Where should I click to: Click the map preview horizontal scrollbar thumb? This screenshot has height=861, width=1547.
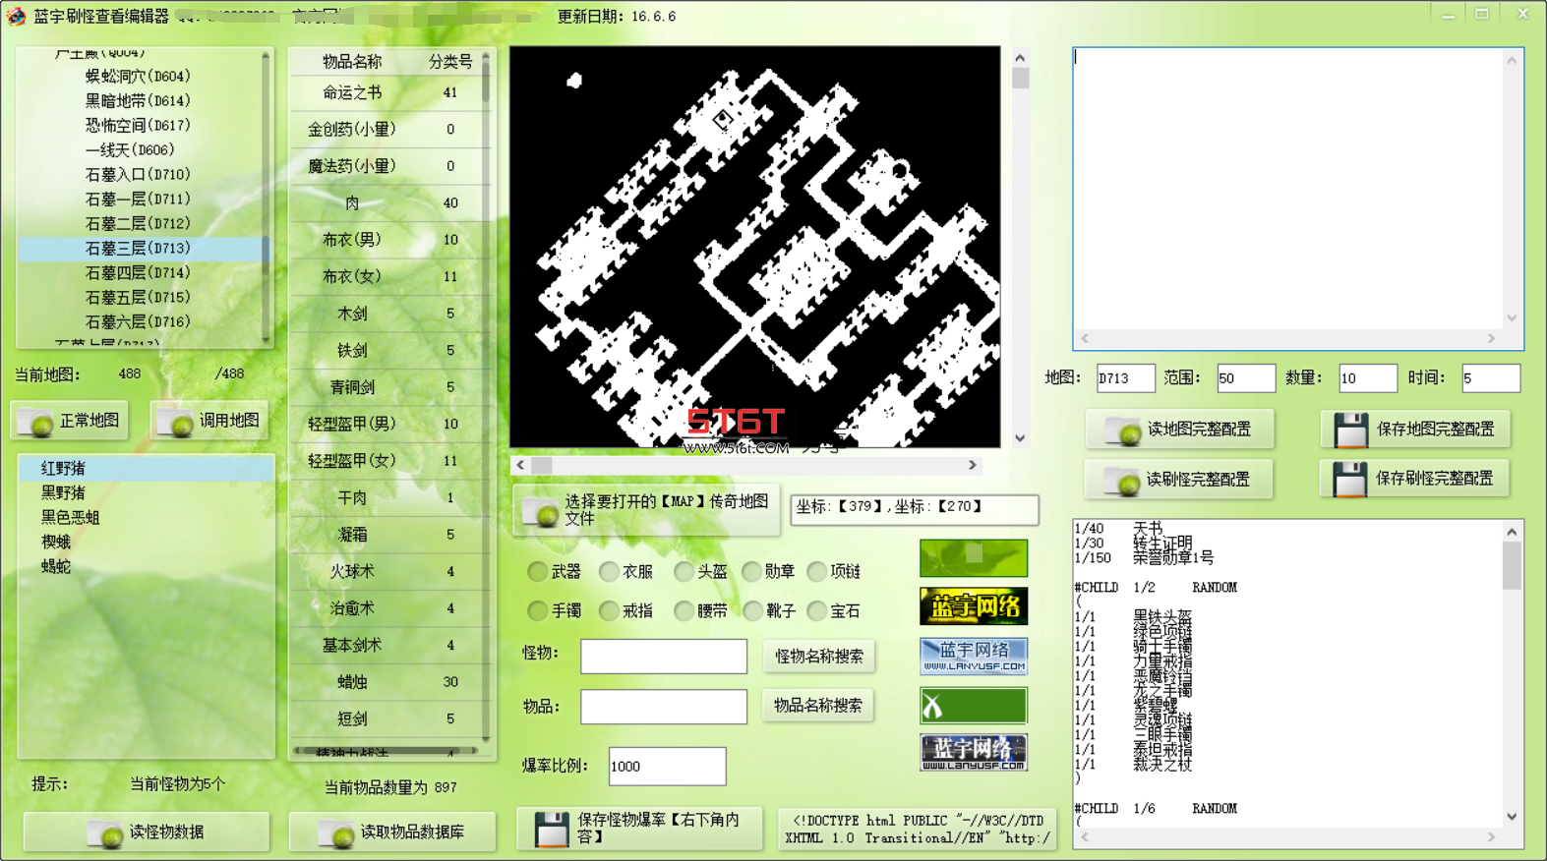pos(542,465)
